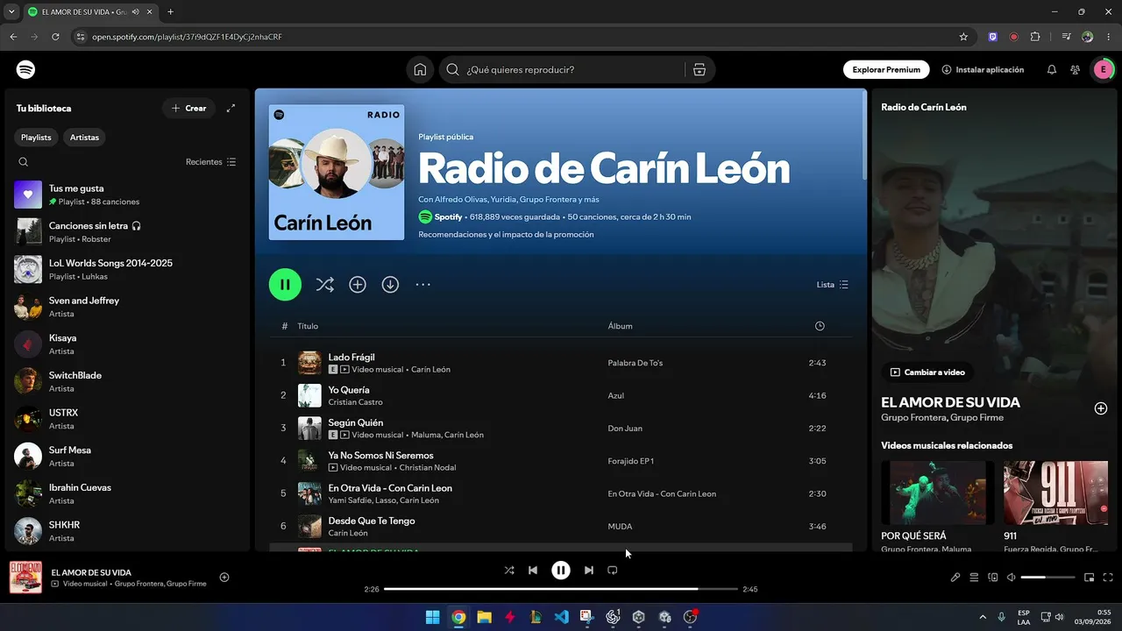Open a new browser tab

click(x=170, y=12)
